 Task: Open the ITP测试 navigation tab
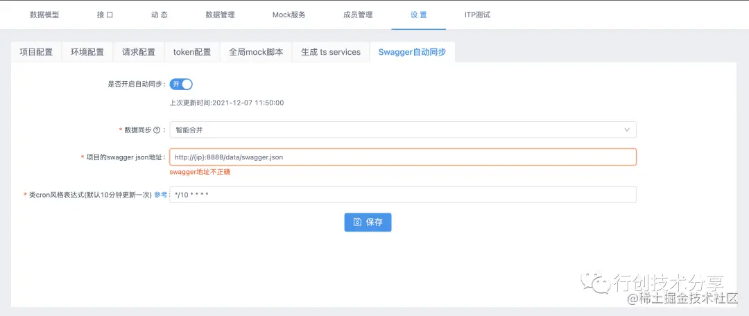pyautogui.click(x=477, y=15)
